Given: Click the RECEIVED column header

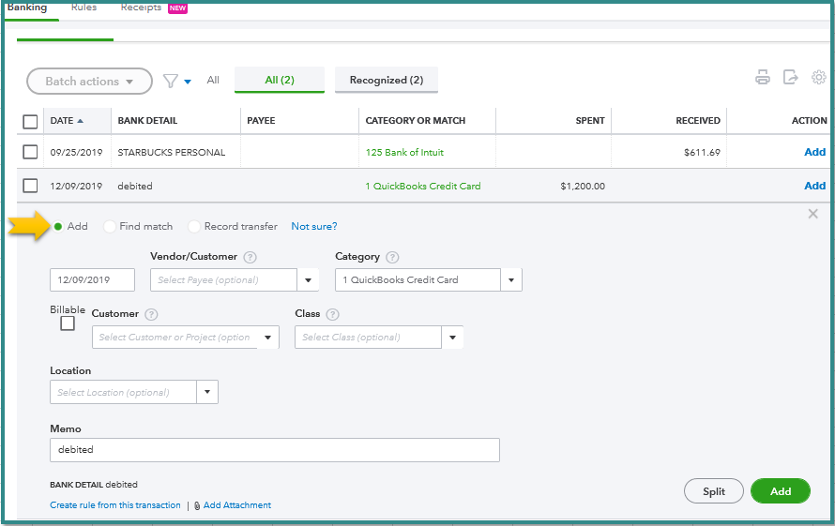Looking at the screenshot, I should coord(698,121).
